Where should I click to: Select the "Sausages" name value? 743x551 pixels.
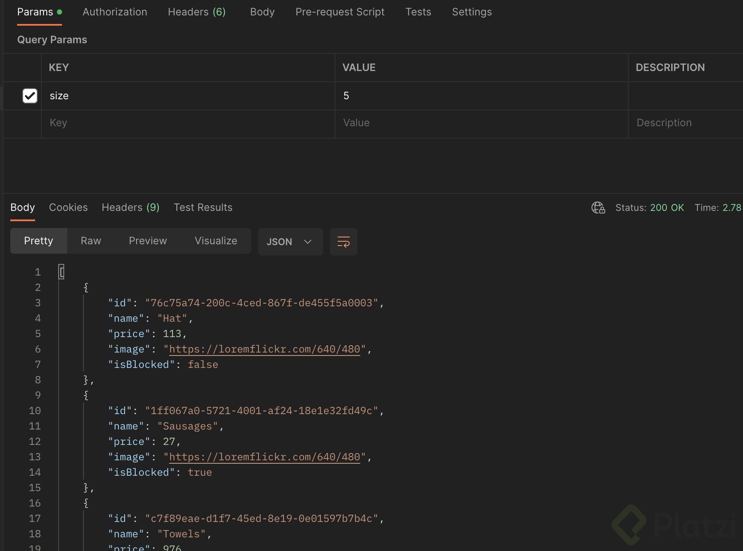[187, 427]
